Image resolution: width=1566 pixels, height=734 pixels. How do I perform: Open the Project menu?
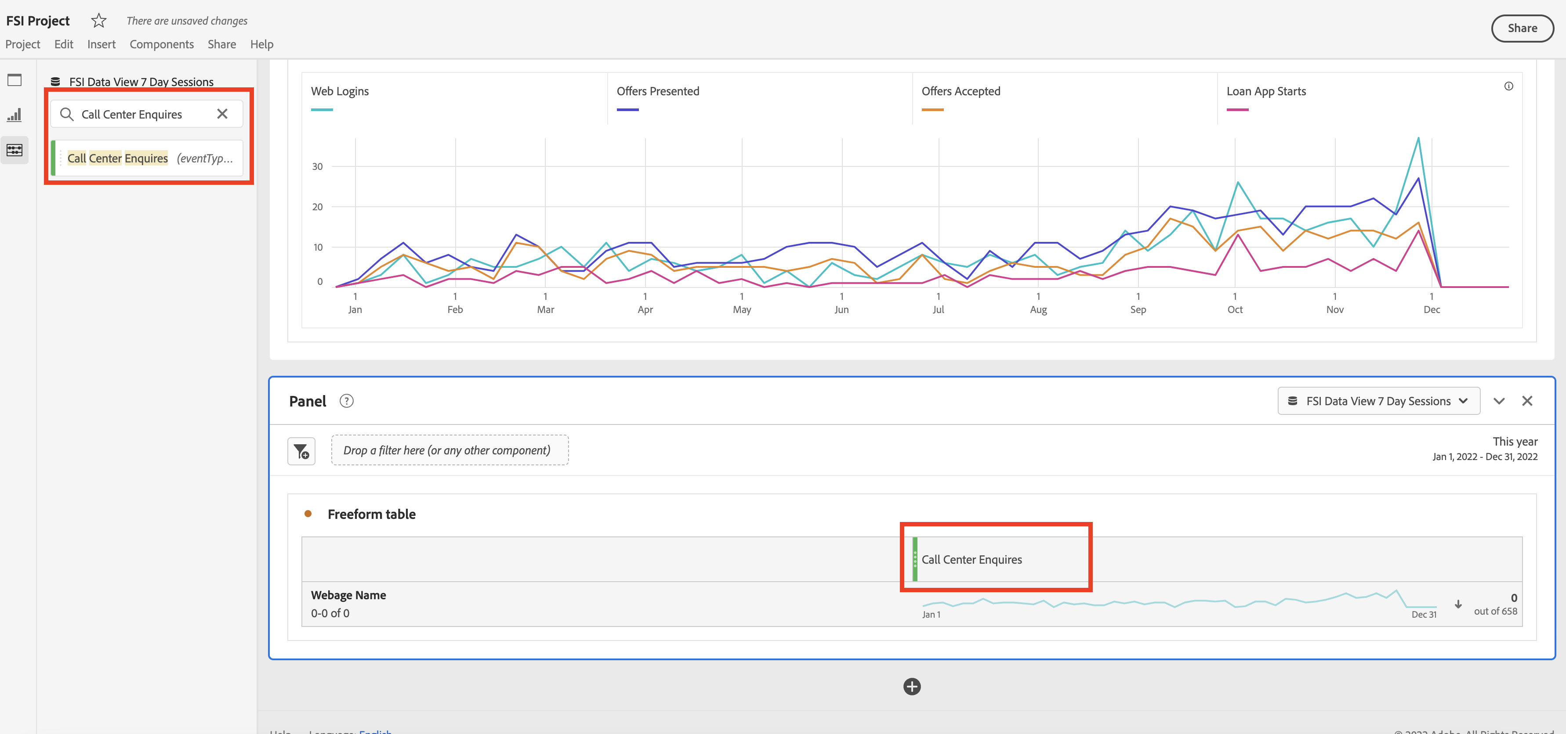pos(22,44)
